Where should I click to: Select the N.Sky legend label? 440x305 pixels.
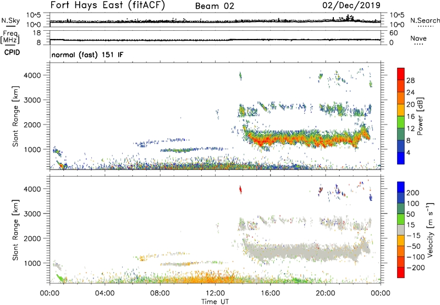(x=10, y=20)
